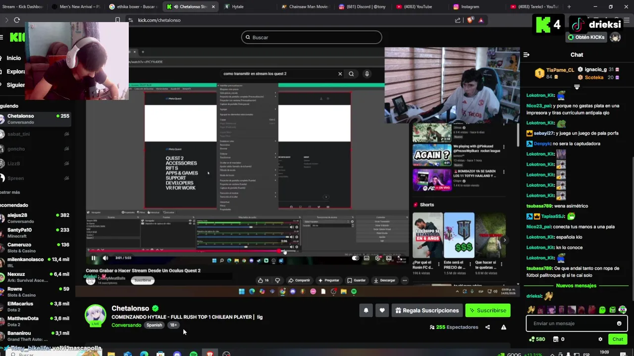634x356 pixels.
Task: Click Chetalonso's channel avatar
Action: pos(95,315)
